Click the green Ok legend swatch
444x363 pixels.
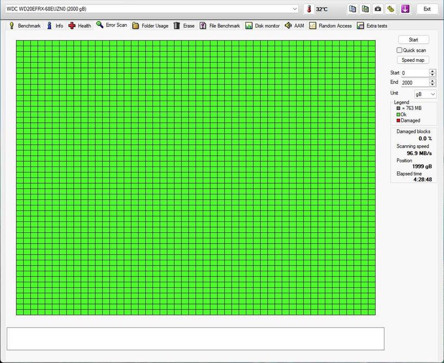(398, 115)
